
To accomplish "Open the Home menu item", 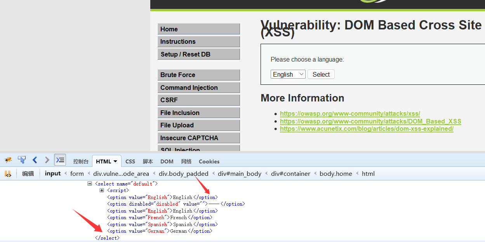I will [x=199, y=29].
